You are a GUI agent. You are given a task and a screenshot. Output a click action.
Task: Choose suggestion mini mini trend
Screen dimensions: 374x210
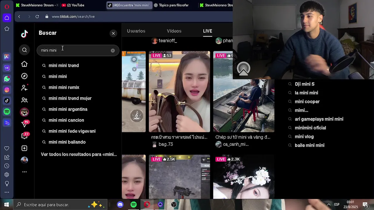click(x=64, y=65)
